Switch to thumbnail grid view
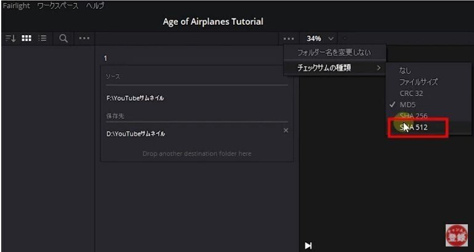The width and height of the screenshot is (474, 252). pos(26,38)
